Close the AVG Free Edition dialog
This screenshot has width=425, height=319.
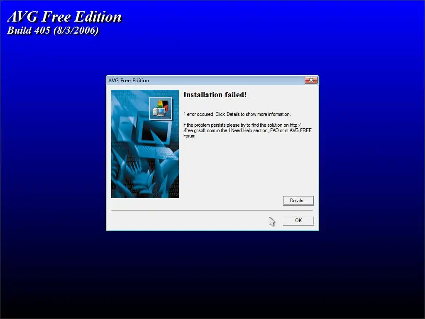[311, 80]
